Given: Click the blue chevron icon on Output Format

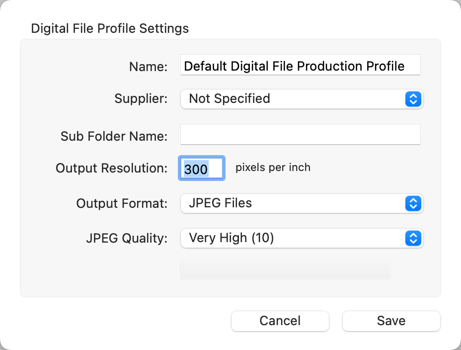Looking at the screenshot, I should [413, 203].
